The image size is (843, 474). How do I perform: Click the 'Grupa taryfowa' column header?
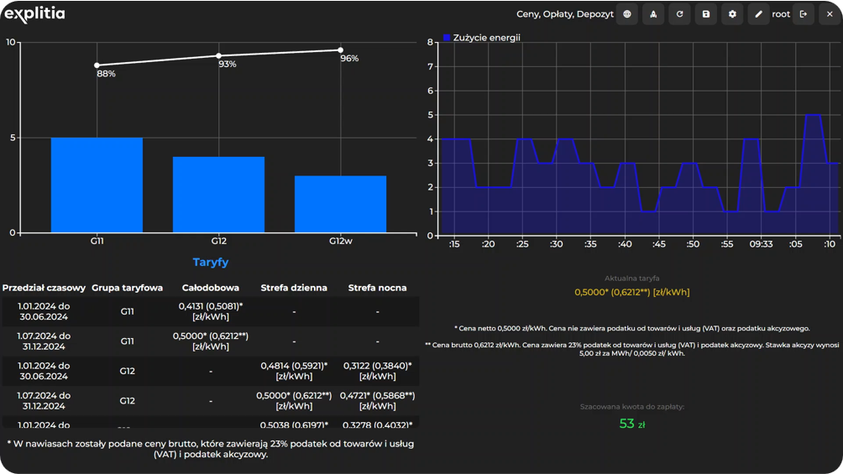[x=127, y=288]
